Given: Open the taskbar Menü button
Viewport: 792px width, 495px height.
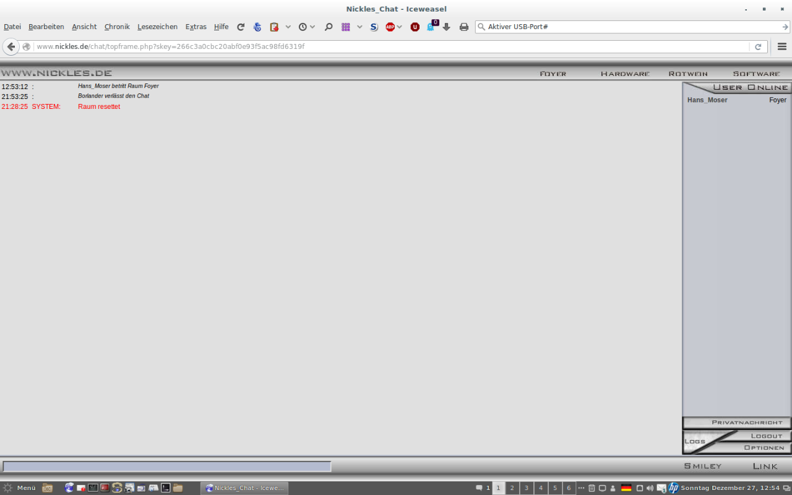Looking at the screenshot, I should (19, 488).
